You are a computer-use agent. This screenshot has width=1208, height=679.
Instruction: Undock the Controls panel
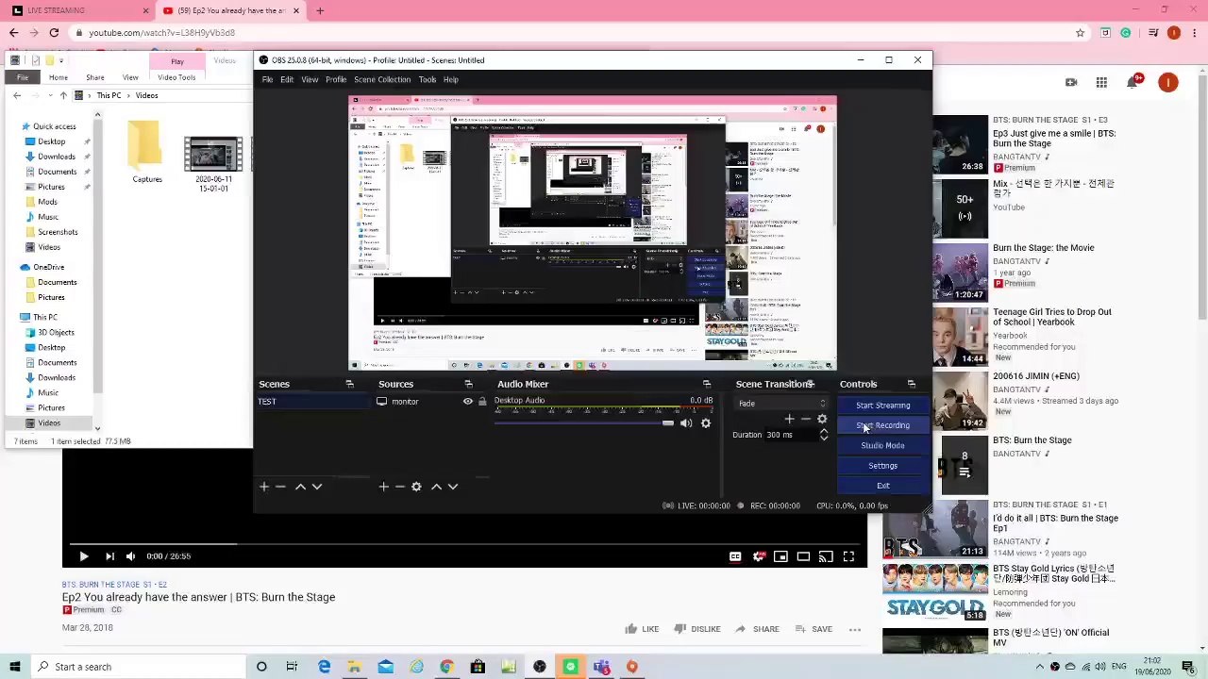[x=911, y=384]
